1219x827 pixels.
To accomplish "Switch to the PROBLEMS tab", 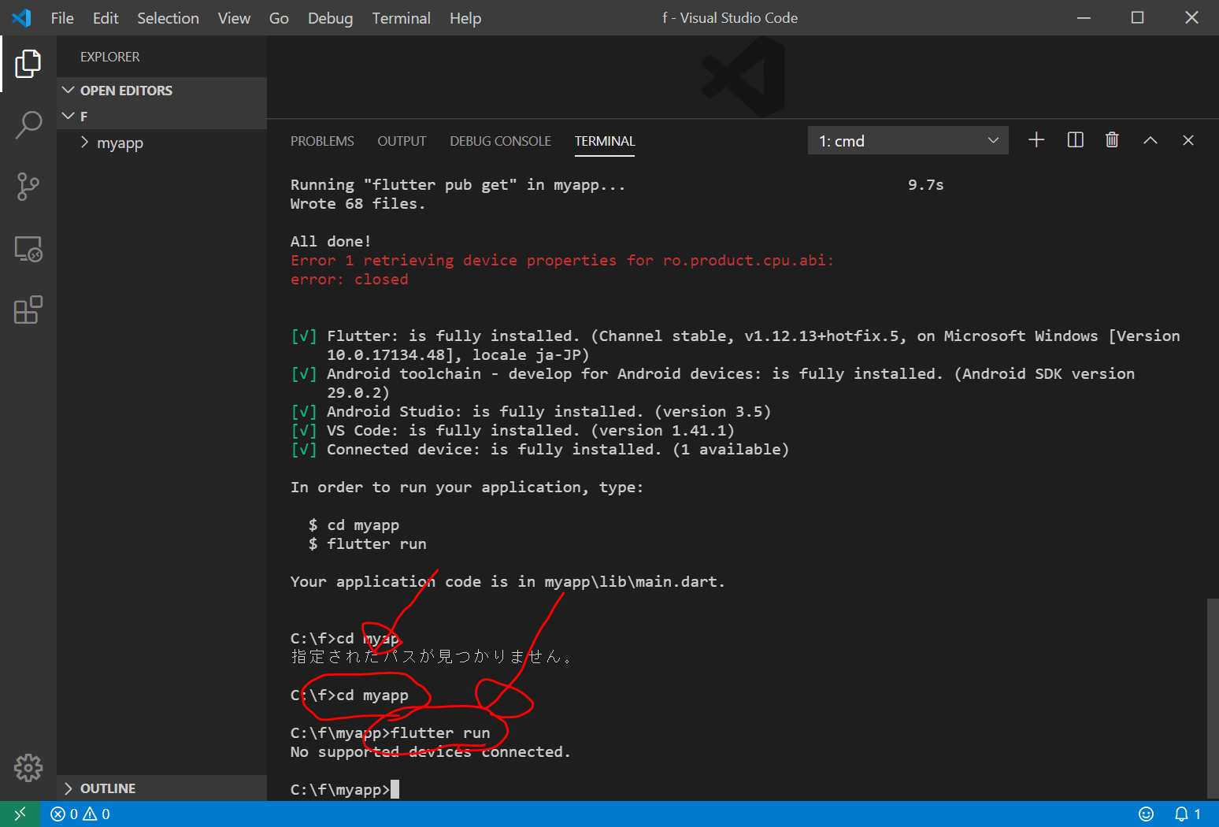I will 322,141.
